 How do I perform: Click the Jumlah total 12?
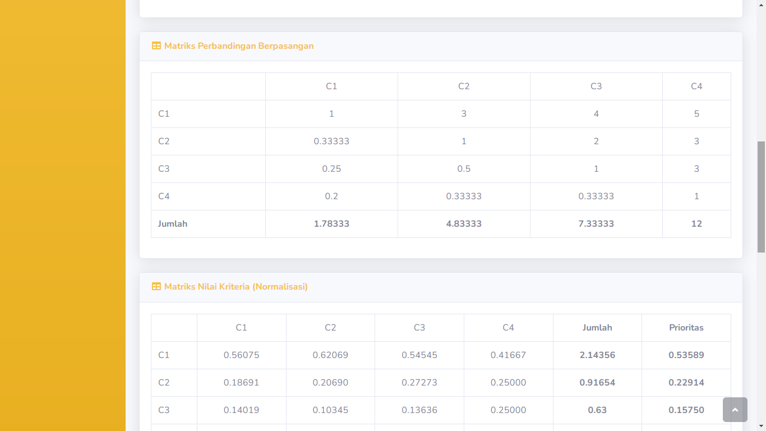pos(696,224)
